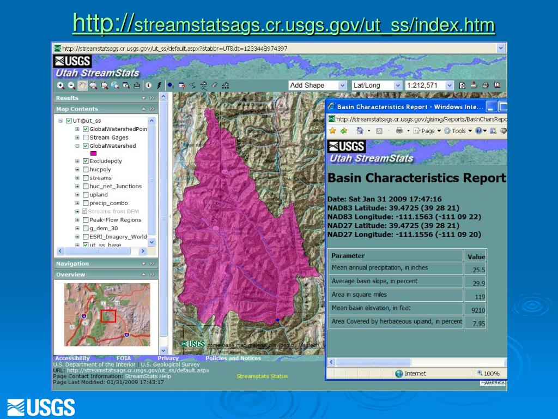The height and width of the screenshot is (419, 558).
Task: Expand the Navigation panel header
Action: (x=105, y=264)
